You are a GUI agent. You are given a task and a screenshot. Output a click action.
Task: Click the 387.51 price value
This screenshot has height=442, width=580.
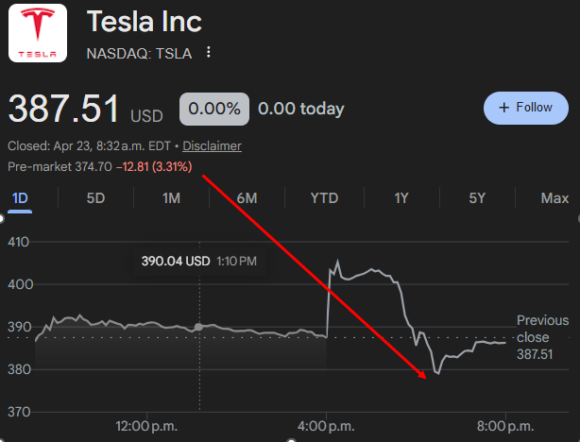64,109
